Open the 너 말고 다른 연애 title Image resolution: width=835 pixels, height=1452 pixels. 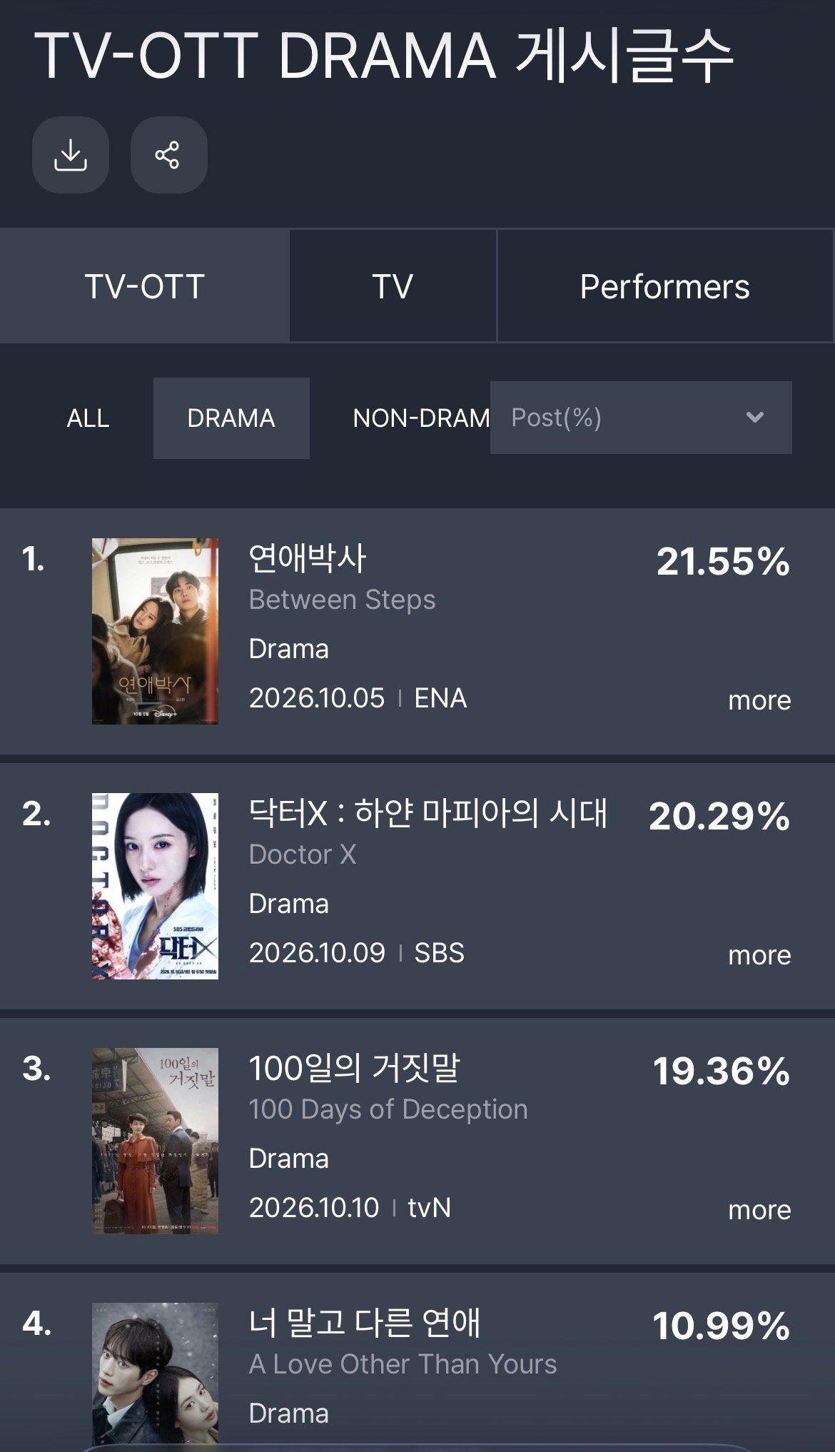365,1323
